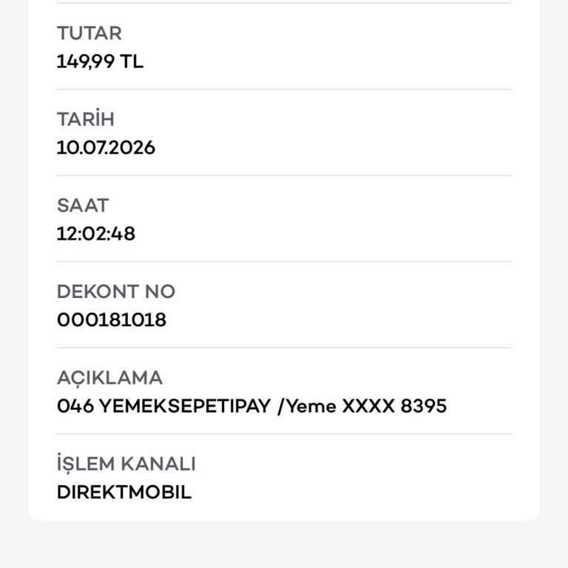
Task: Tap the SAAT field label
Action: pos(83,206)
